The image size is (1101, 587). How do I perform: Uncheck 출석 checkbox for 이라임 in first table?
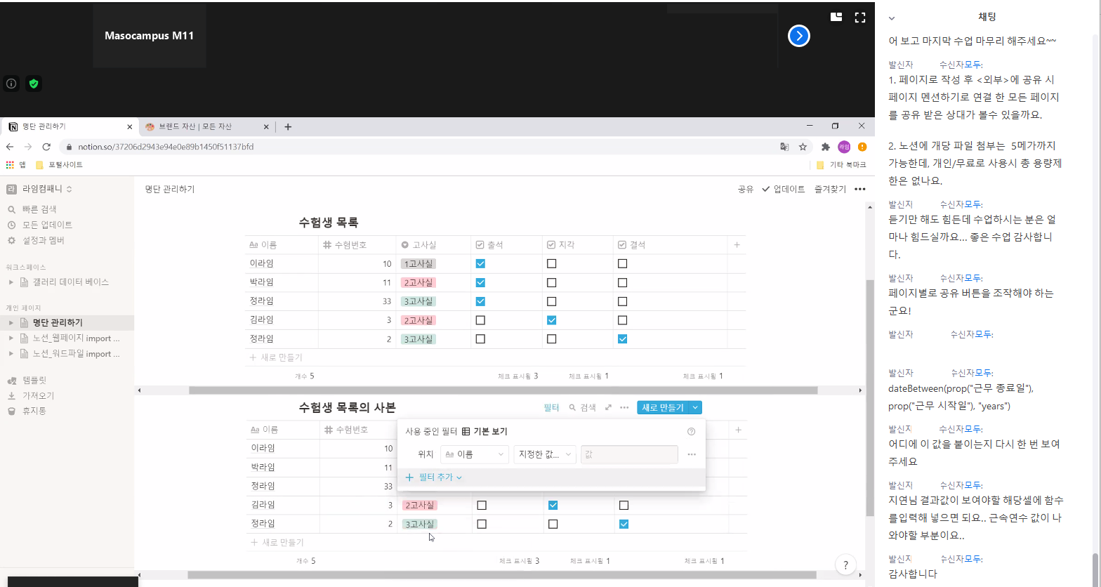coord(480,264)
